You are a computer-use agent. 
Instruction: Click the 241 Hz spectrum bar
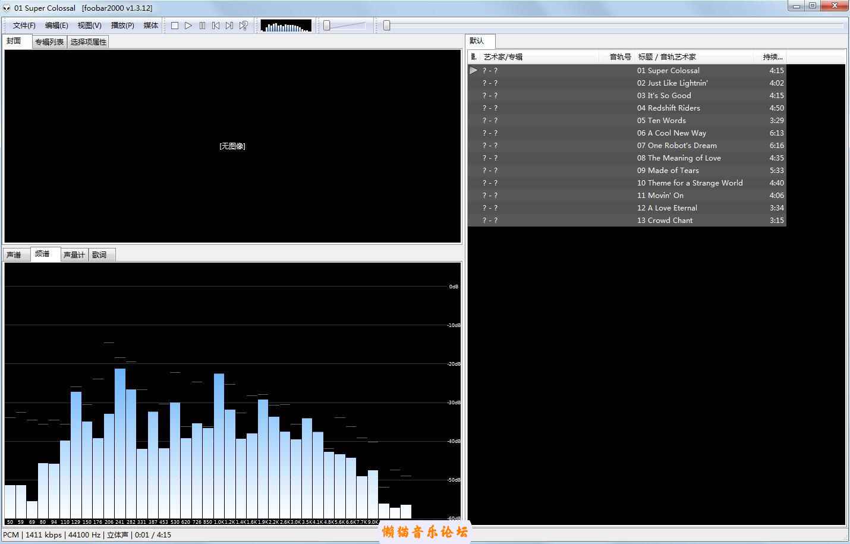[x=120, y=444]
